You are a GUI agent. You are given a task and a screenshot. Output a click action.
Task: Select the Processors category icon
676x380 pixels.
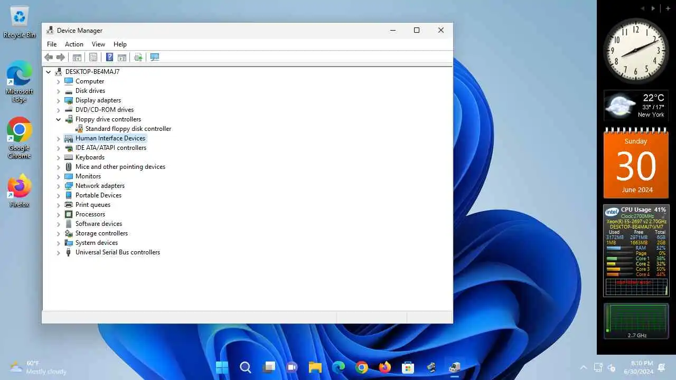pos(69,214)
